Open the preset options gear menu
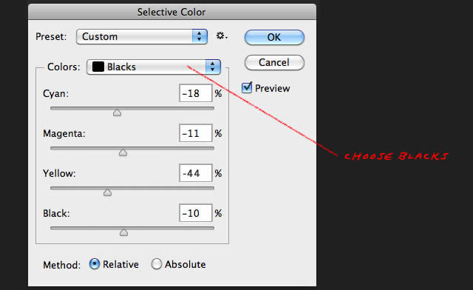 coord(222,36)
